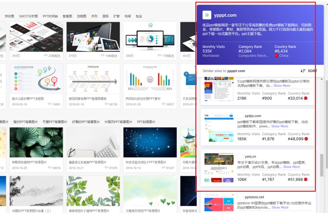This screenshot has width=328, height=213.
Task: Select the 饼状图 category tab
Action: pos(9,16)
